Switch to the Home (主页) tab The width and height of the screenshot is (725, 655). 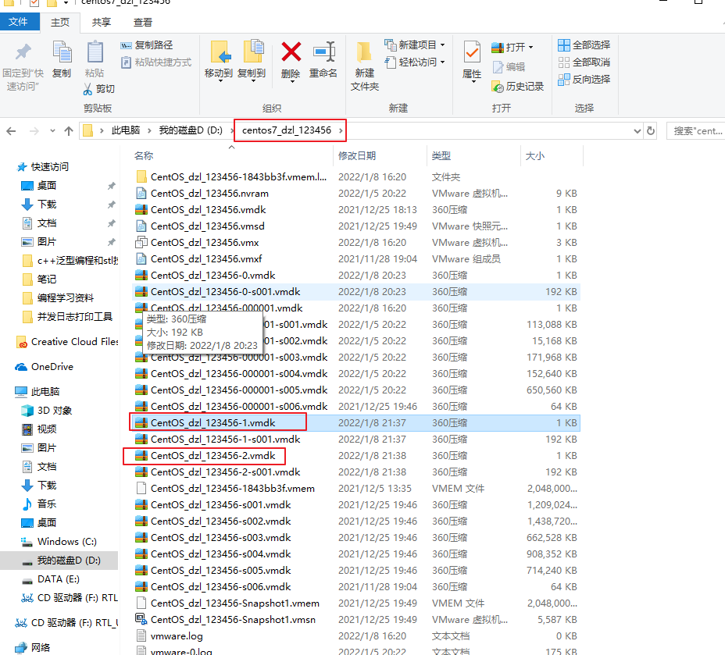(60, 22)
